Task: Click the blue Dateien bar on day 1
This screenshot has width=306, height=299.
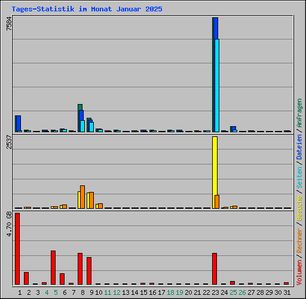Action: pos(19,123)
